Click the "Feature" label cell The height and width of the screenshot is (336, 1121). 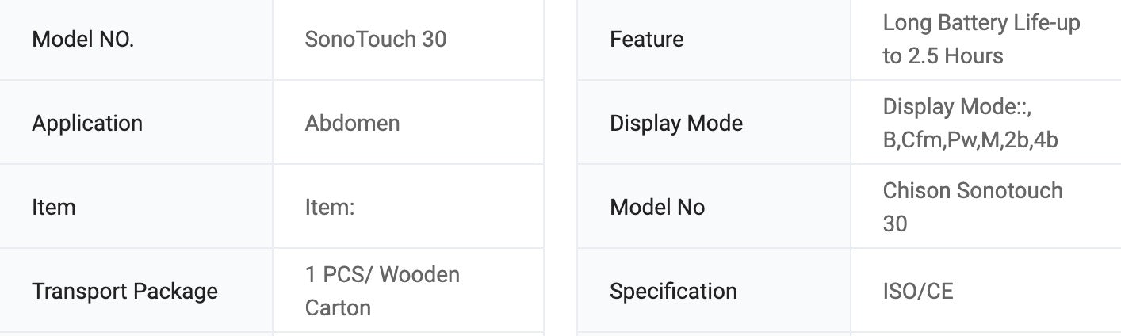[x=646, y=40]
